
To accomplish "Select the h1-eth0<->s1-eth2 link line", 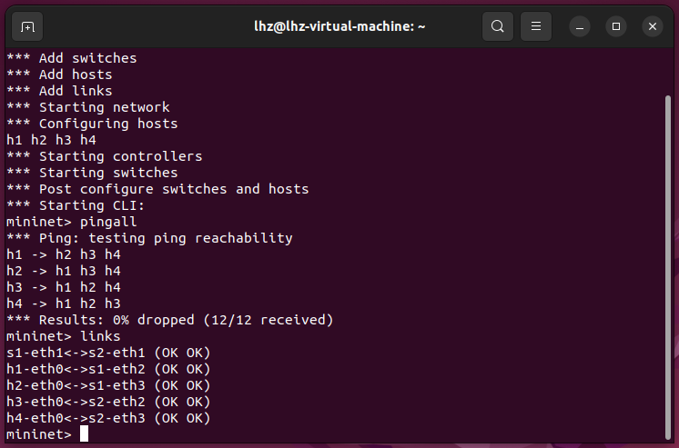I will pos(108,369).
